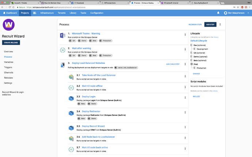
Task: Open overflow menu for Deploy Load Balanced Websites
Action: [x=185, y=64]
